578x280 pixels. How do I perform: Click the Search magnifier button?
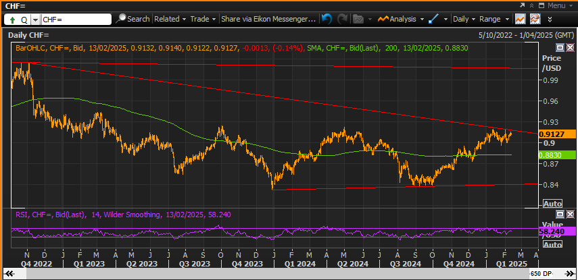click(x=133, y=19)
